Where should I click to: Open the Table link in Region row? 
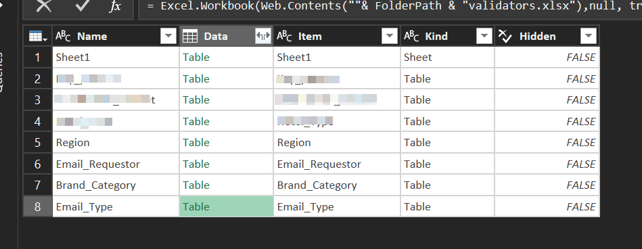[x=196, y=143]
